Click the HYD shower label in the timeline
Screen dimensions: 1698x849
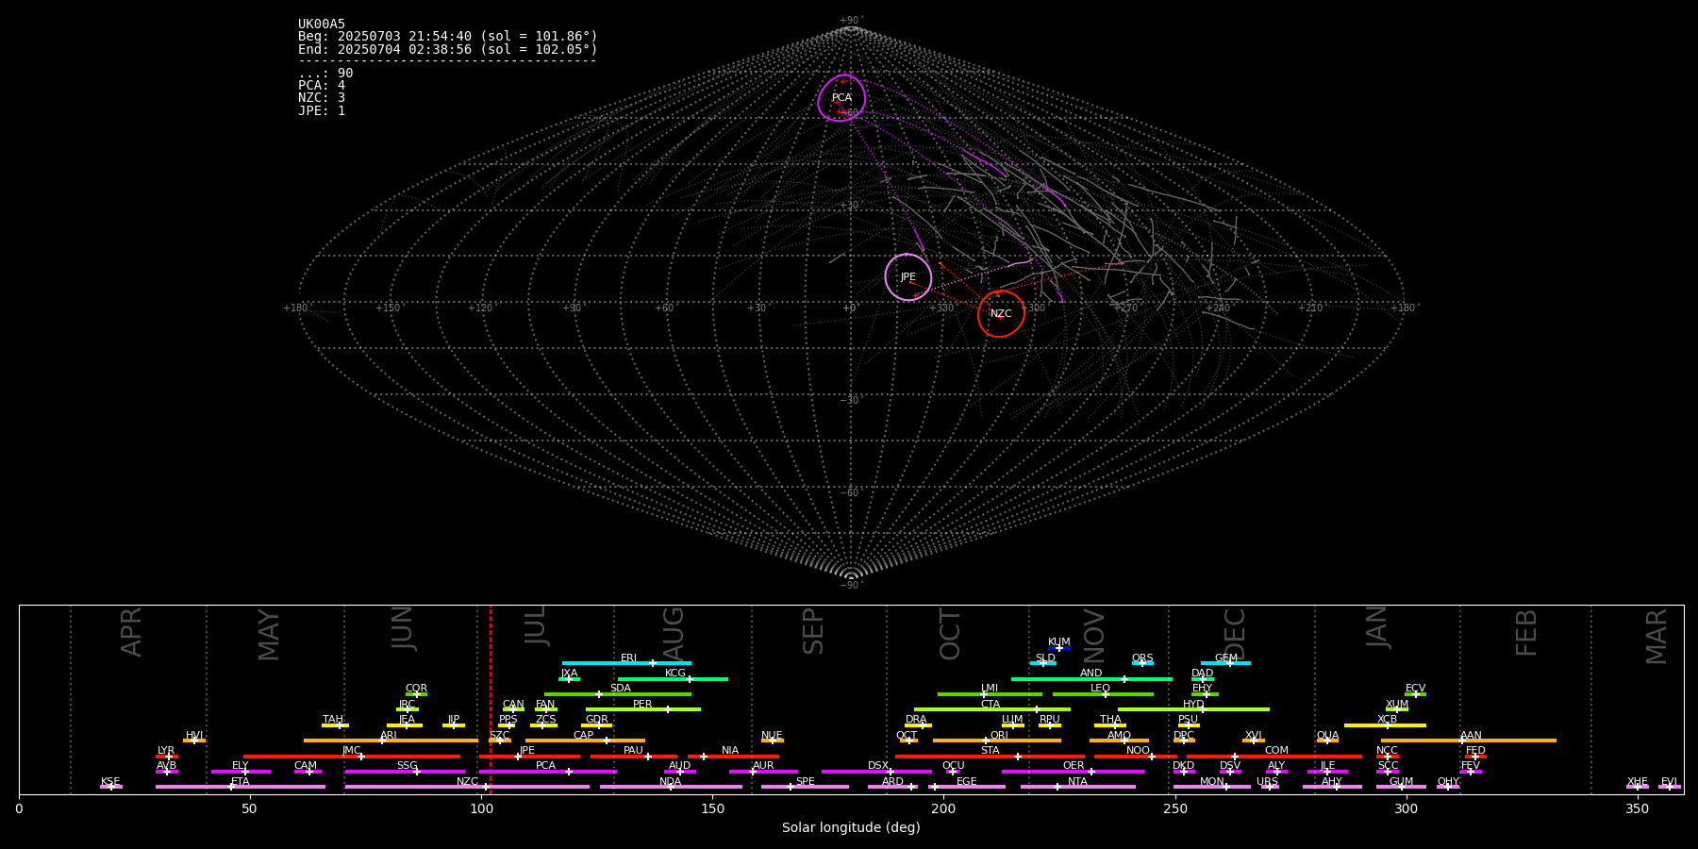pyautogui.click(x=1194, y=705)
